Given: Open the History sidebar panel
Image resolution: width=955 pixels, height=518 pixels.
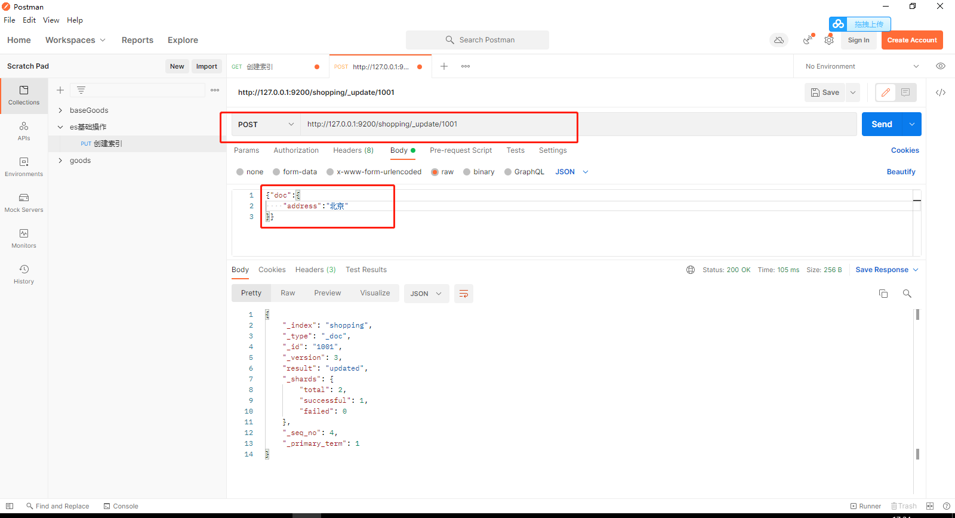Looking at the screenshot, I should coord(24,275).
